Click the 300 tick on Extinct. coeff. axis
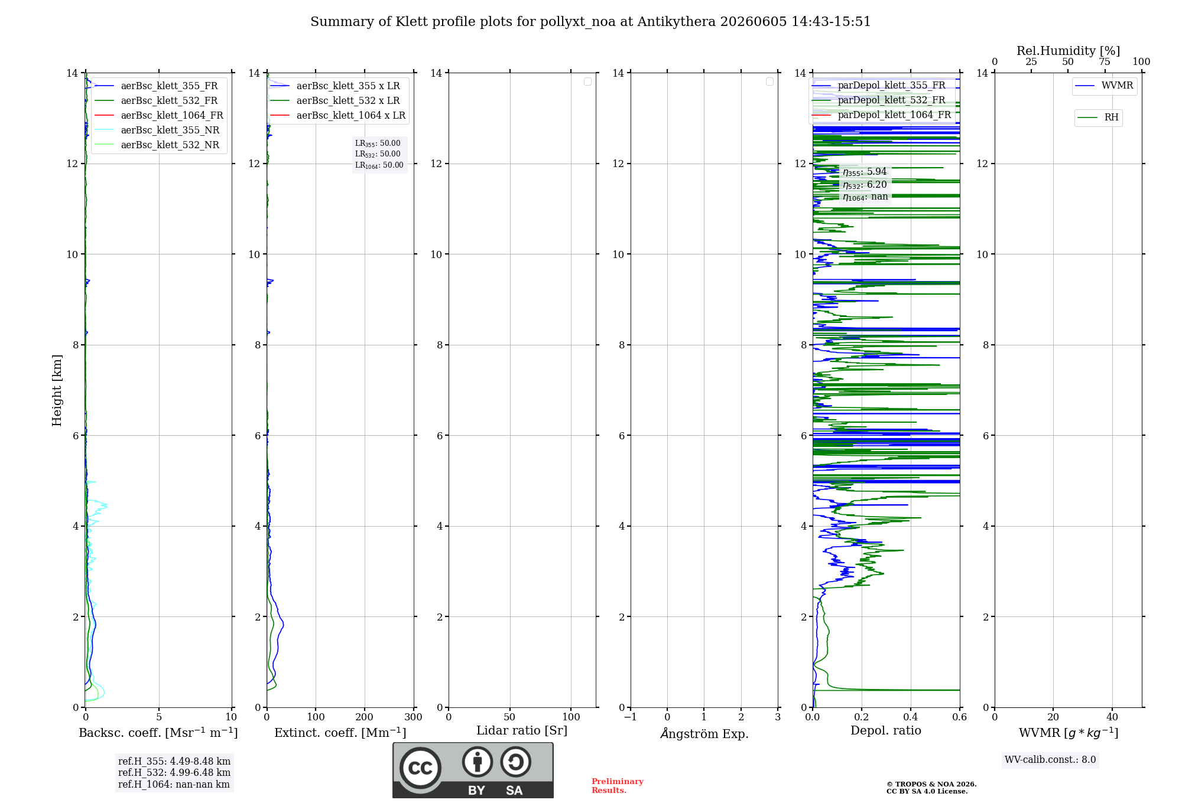Viewport: 1182px width, 803px height. [x=413, y=717]
